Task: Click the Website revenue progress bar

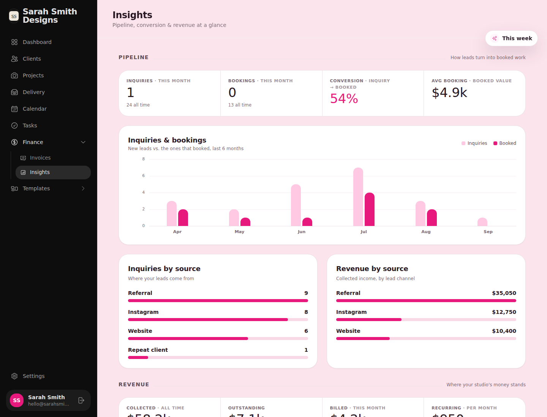Action: coord(426,339)
